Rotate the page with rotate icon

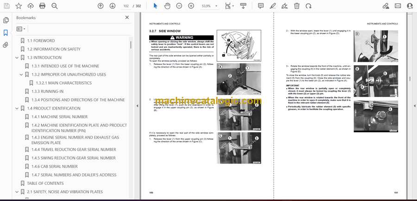(x=309, y=6)
